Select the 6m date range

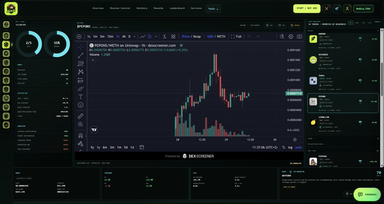(105, 147)
